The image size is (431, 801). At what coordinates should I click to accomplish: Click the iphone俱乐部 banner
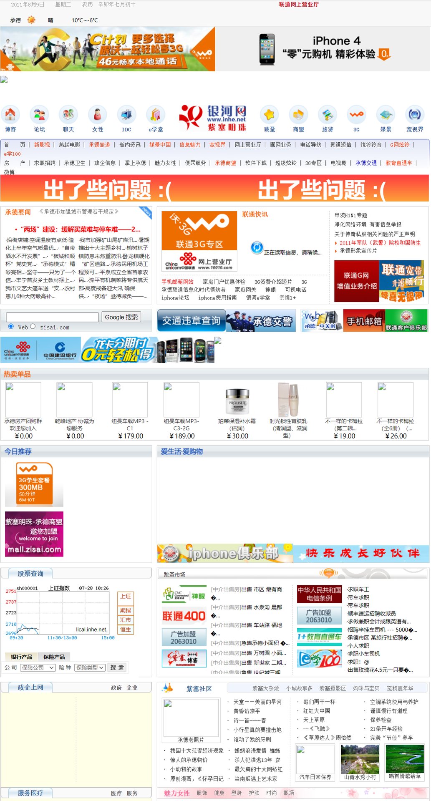(x=225, y=553)
